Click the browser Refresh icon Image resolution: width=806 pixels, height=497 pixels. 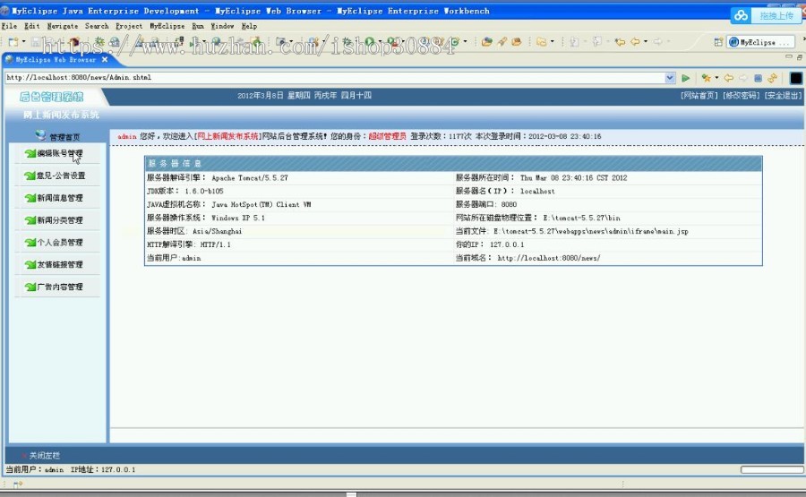(x=772, y=78)
